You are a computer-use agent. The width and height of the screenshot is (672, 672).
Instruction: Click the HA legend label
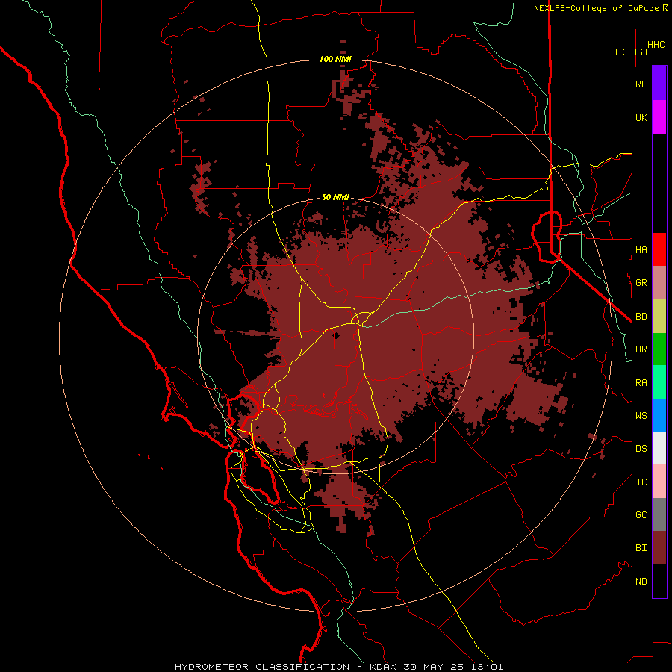pyautogui.click(x=641, y=249)
